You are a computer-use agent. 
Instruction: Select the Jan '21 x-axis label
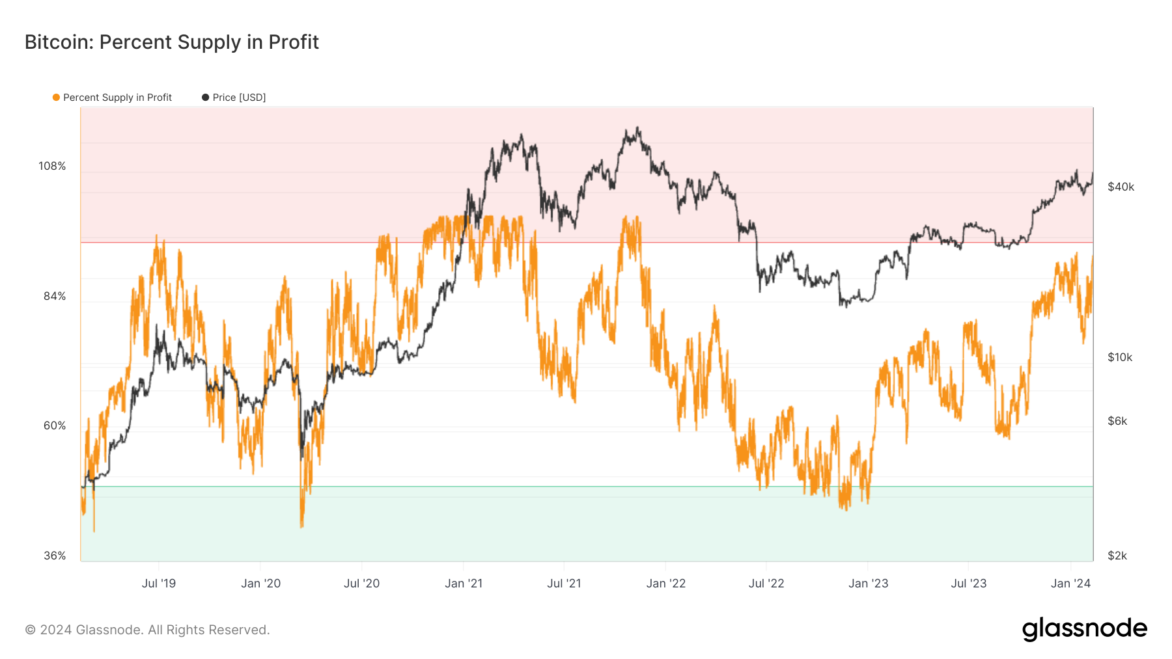coord(464,584)
